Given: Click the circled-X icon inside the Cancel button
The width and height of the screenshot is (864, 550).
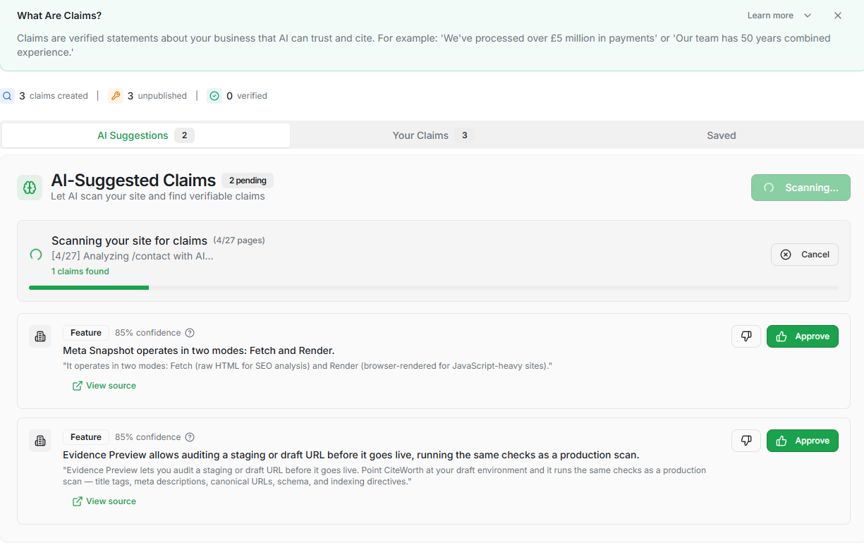Looking at the screenshot, I should coord(786,255).
